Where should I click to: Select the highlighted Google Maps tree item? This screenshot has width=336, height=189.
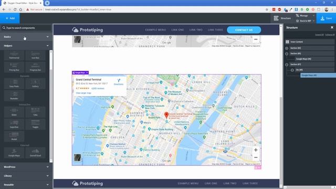click(318, 75)
